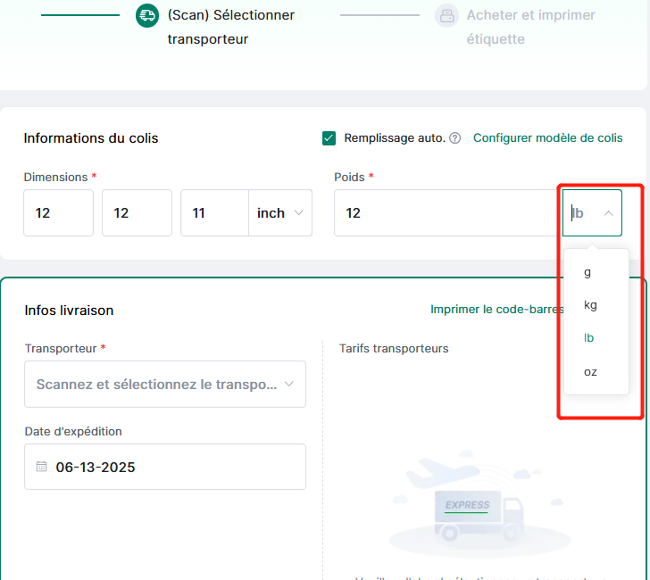Toggle the Remplissage auto. checkbox

(x=329, y=138)
